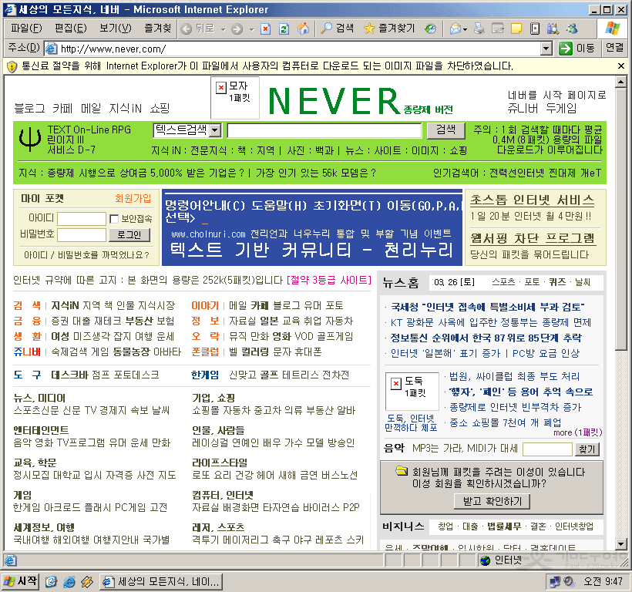Click the Mail envelope toolbar icon

tap(455, 29)
